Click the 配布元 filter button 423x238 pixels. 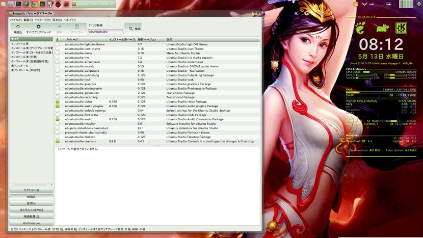[x=31, y=203]
